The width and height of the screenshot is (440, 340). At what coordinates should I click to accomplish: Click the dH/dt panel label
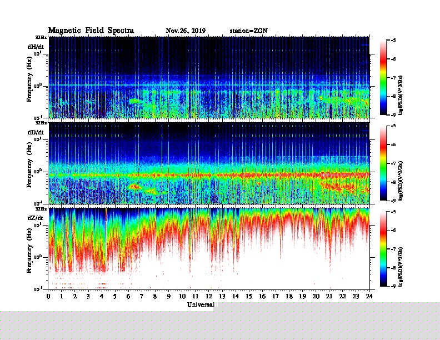pos(36,47)
